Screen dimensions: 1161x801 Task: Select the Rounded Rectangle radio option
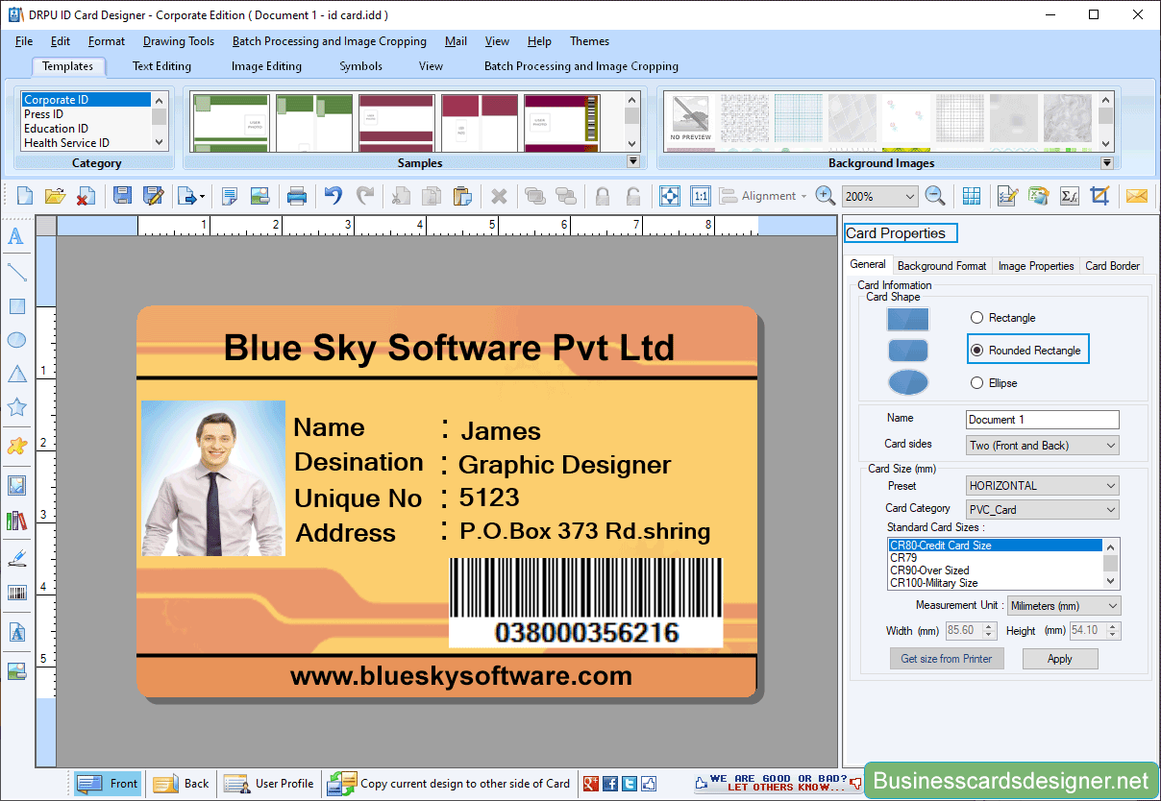click(977, 351)
